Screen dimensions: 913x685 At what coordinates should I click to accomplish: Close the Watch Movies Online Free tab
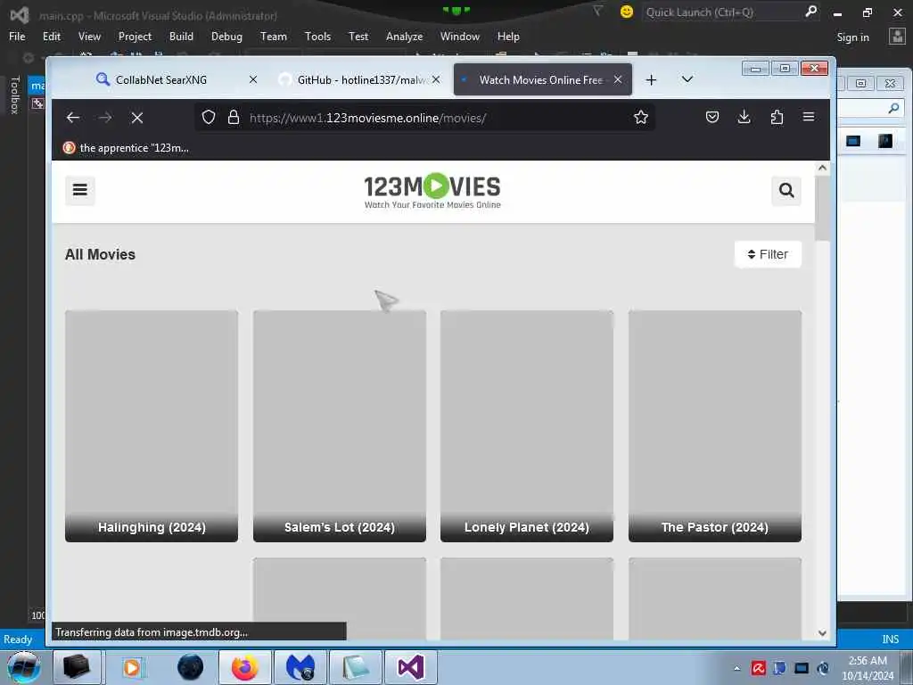point(618,79)
